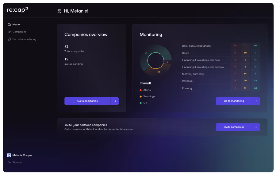
Task: Click the donut chart in Monitoring
Action: click(155, 60)
